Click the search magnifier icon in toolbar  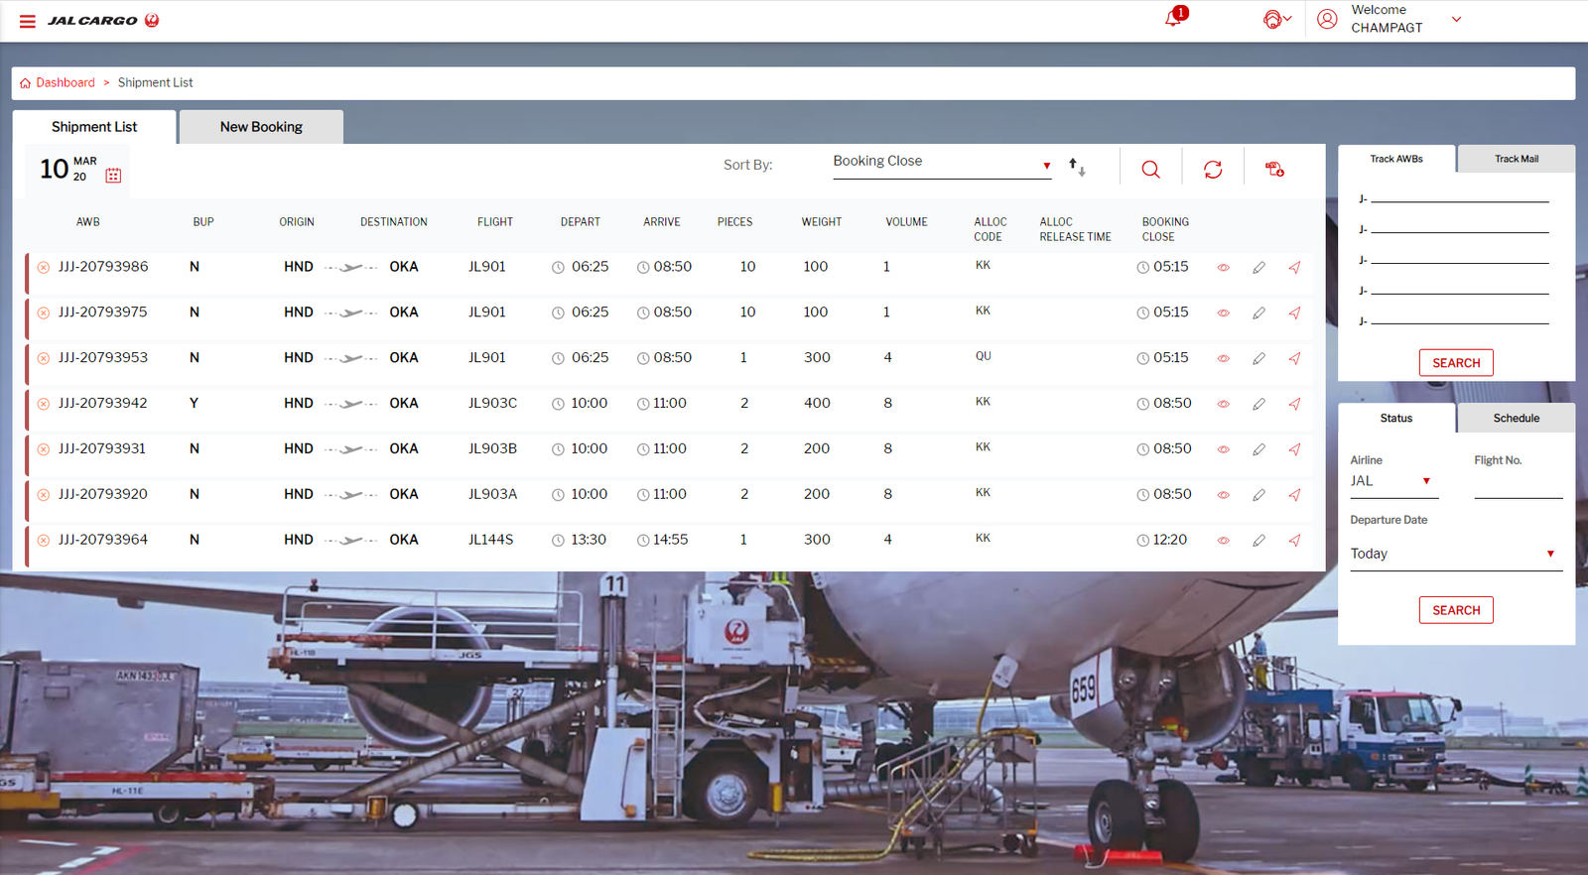1150,170
